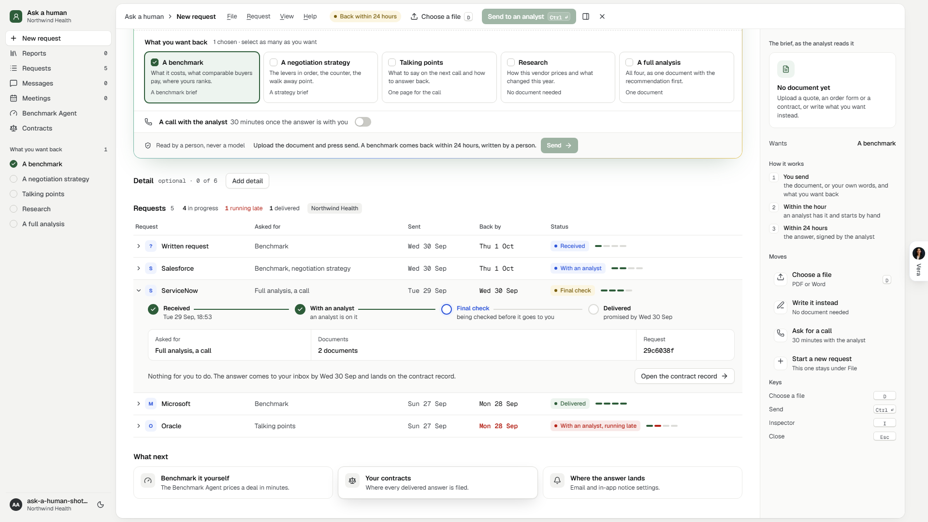The image size is (928, 522).
Task: Open the File menu
Action: pos(232,16)
